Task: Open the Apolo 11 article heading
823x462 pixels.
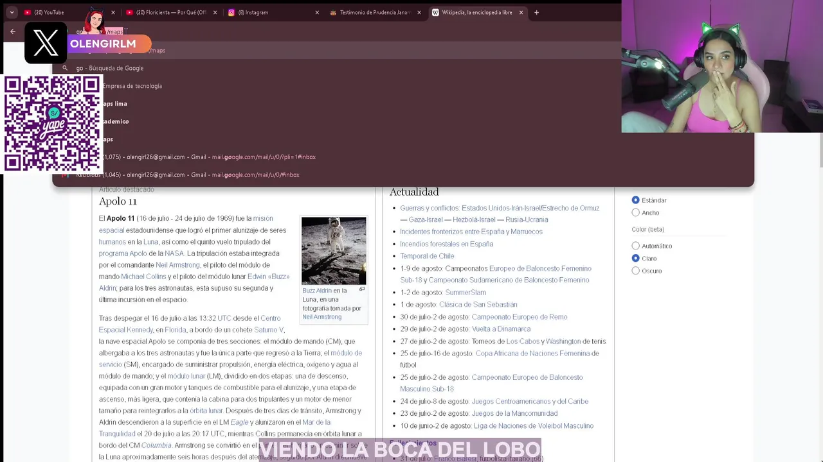Action: coord(118,201)
